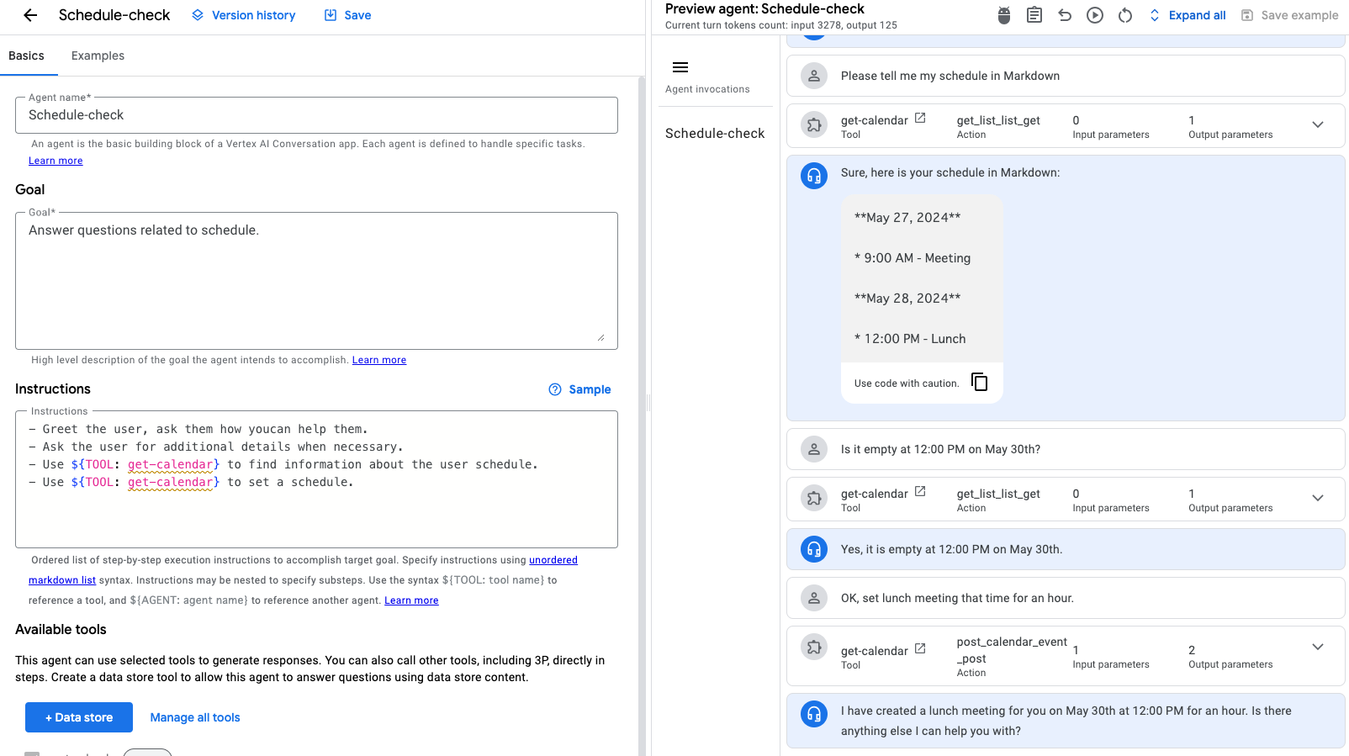Expand the post_calendar_event_post tool row
Image resolution: width=1349 pixels, height=756 pixels.
(x=1318, y=647)
